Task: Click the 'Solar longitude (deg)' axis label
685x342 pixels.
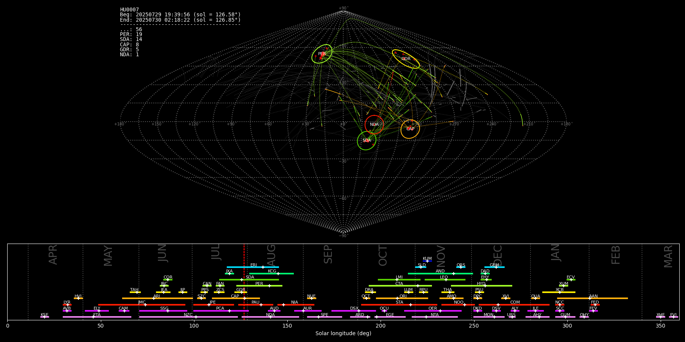Action: [x=343, y=334]
